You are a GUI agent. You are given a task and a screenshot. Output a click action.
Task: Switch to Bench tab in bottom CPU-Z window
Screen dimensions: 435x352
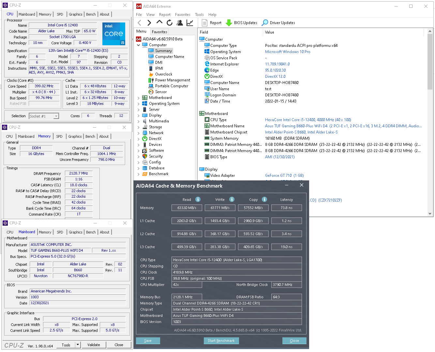coord(91,232)
